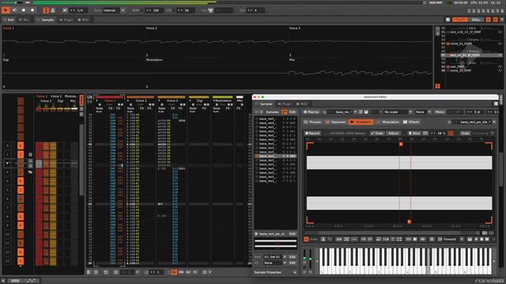The image size is (506, 284).
Task: Toggle the metronome icon
Action: pos(53,10)
